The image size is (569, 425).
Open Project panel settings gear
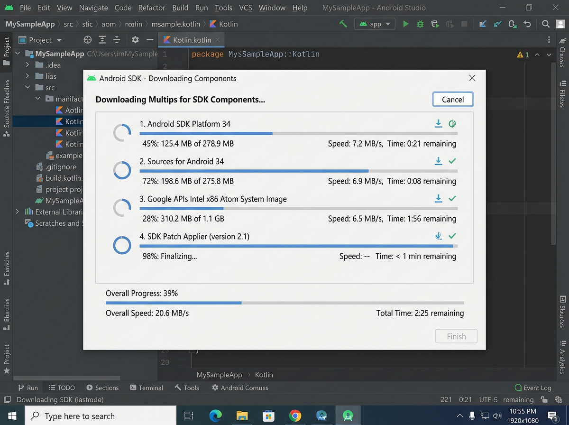135,40
